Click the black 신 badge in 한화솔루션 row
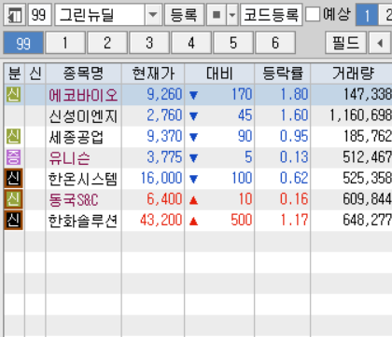The height and width of the screenshot is (337, 392). point(14,220)
